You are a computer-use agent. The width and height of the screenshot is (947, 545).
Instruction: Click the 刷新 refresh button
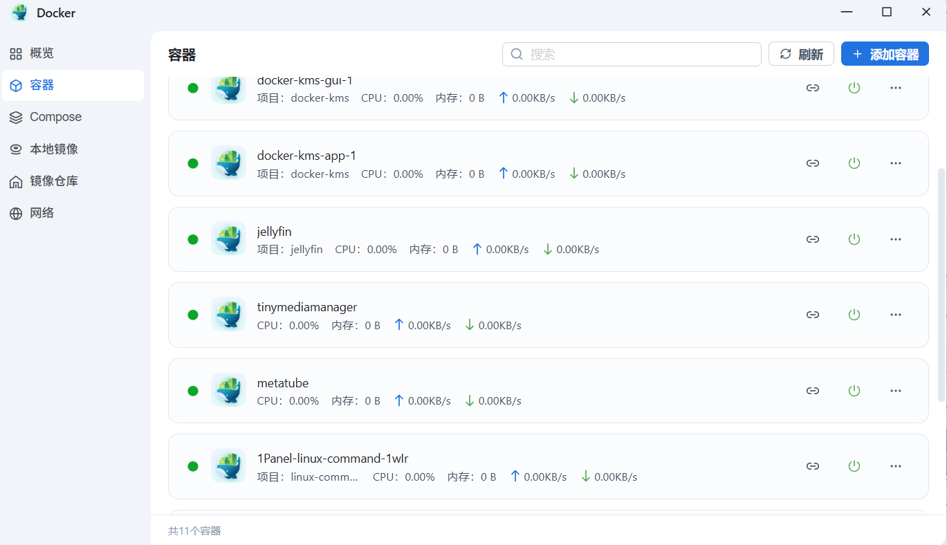click(x=801, y=54)
